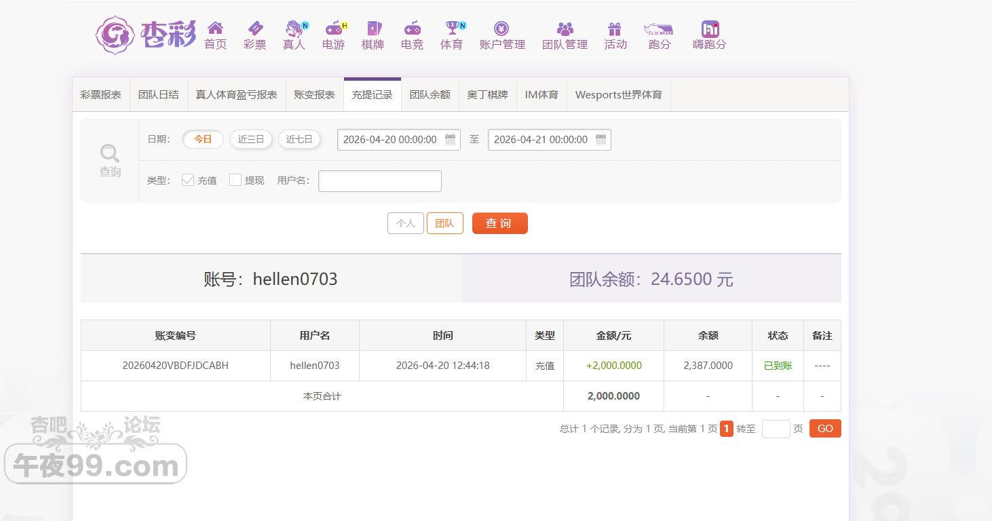Check the 提现 type checkbox
Image resolution: width=992 pixels, height=521 pixels.
[235, 180]
